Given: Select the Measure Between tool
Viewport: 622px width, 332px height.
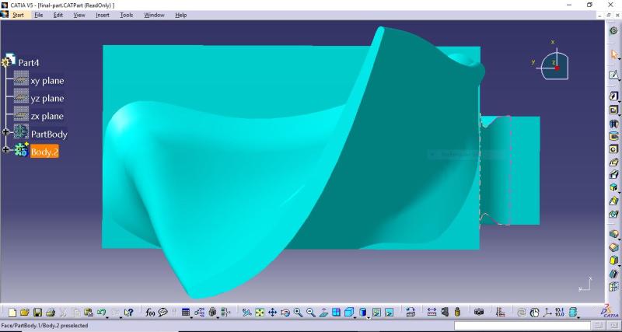Looking at the screenshot, I should [432, 313].
